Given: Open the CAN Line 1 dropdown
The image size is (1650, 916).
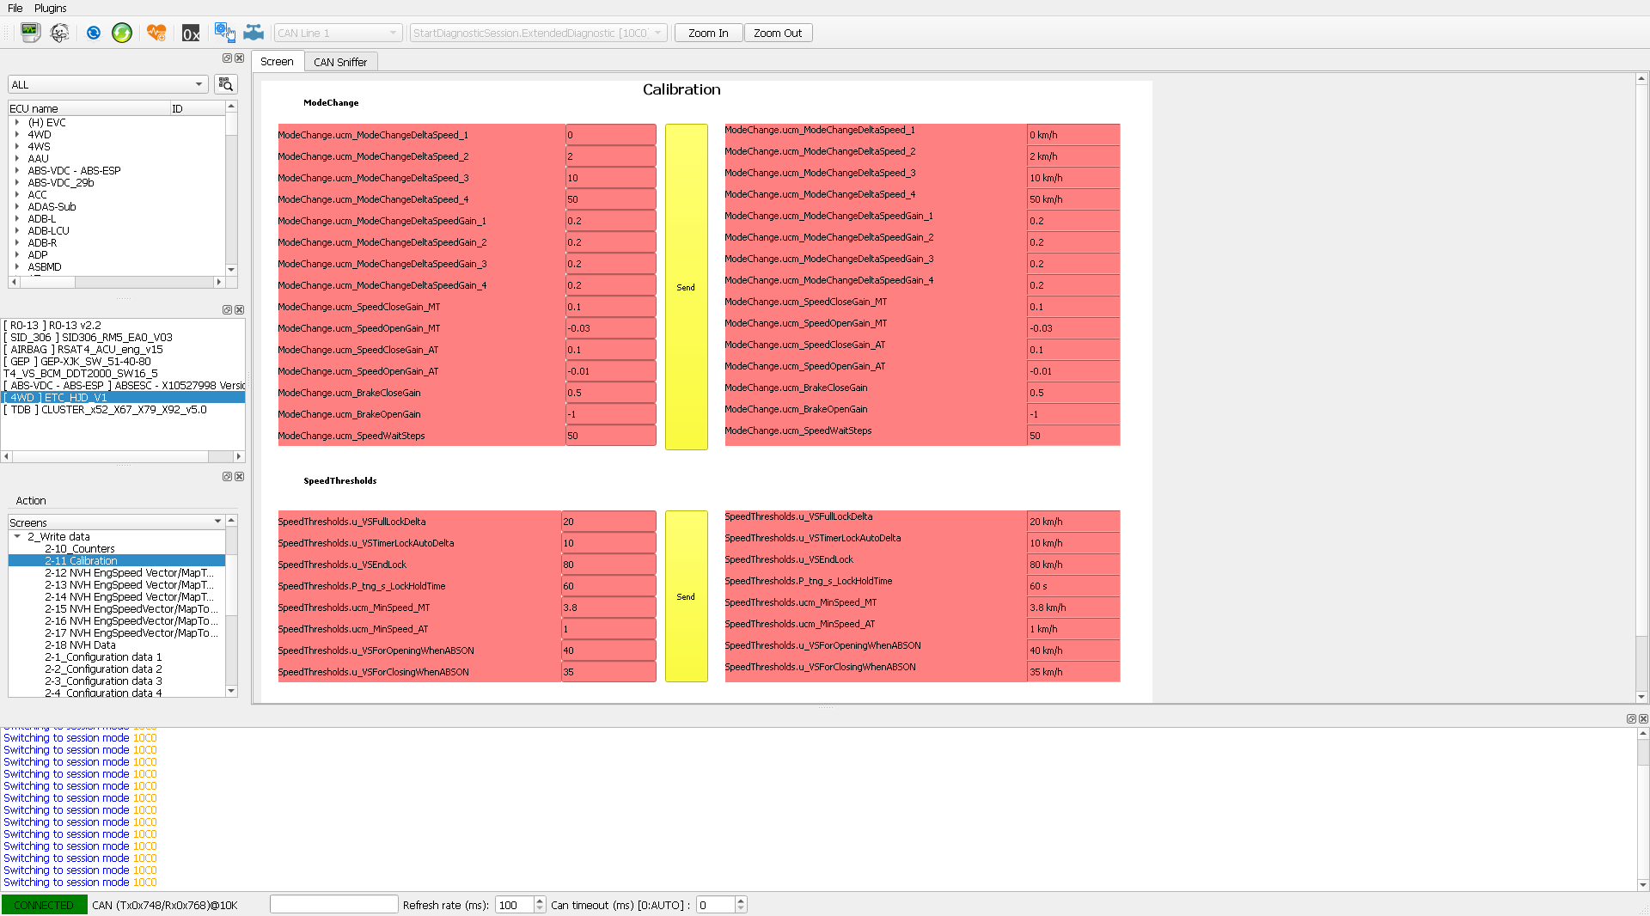Looking at the screenshot, I should [x=338, y=33].
